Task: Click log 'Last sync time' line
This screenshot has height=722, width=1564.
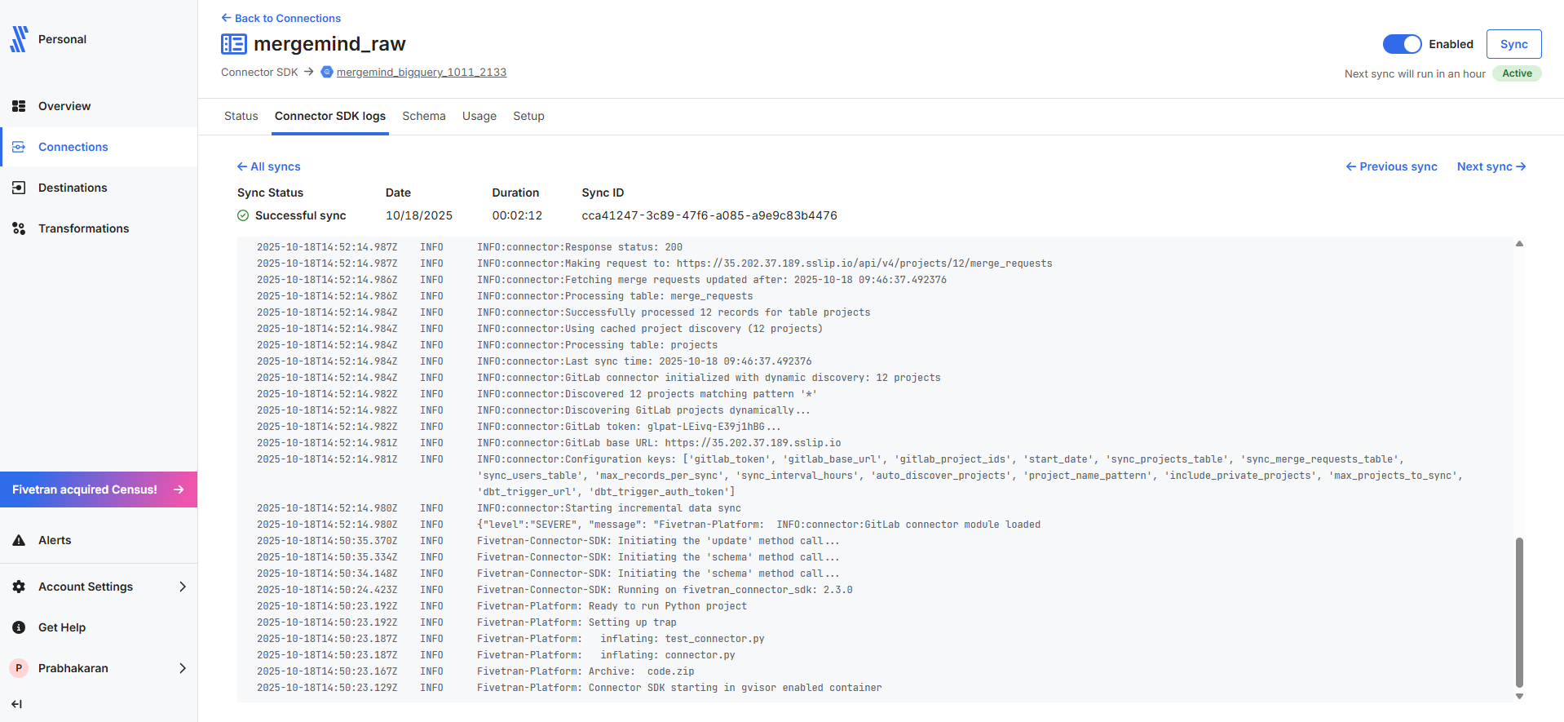Action: click(x=644, y=361)
